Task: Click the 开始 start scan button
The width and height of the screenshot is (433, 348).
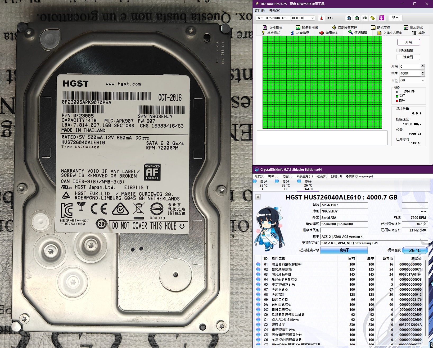Action: click(408, 42)
